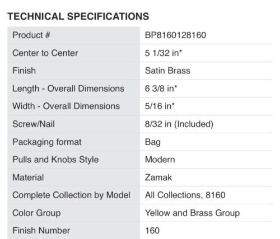Click Pulls and Knobs Style label
Image resolution: width=280 pixels, height=239 pixels.
pos(55,160)
